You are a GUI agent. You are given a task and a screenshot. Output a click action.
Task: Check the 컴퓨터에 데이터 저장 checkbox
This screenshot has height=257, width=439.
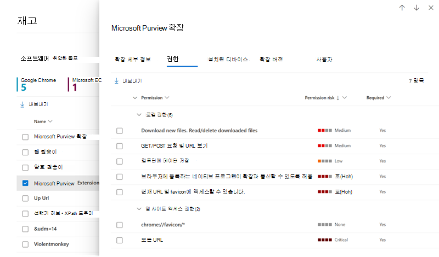(x=120, y=161)
